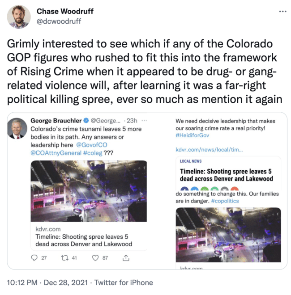Open the kdvr.com Timeline article card title
291x295 pixels.
(84, 240)
